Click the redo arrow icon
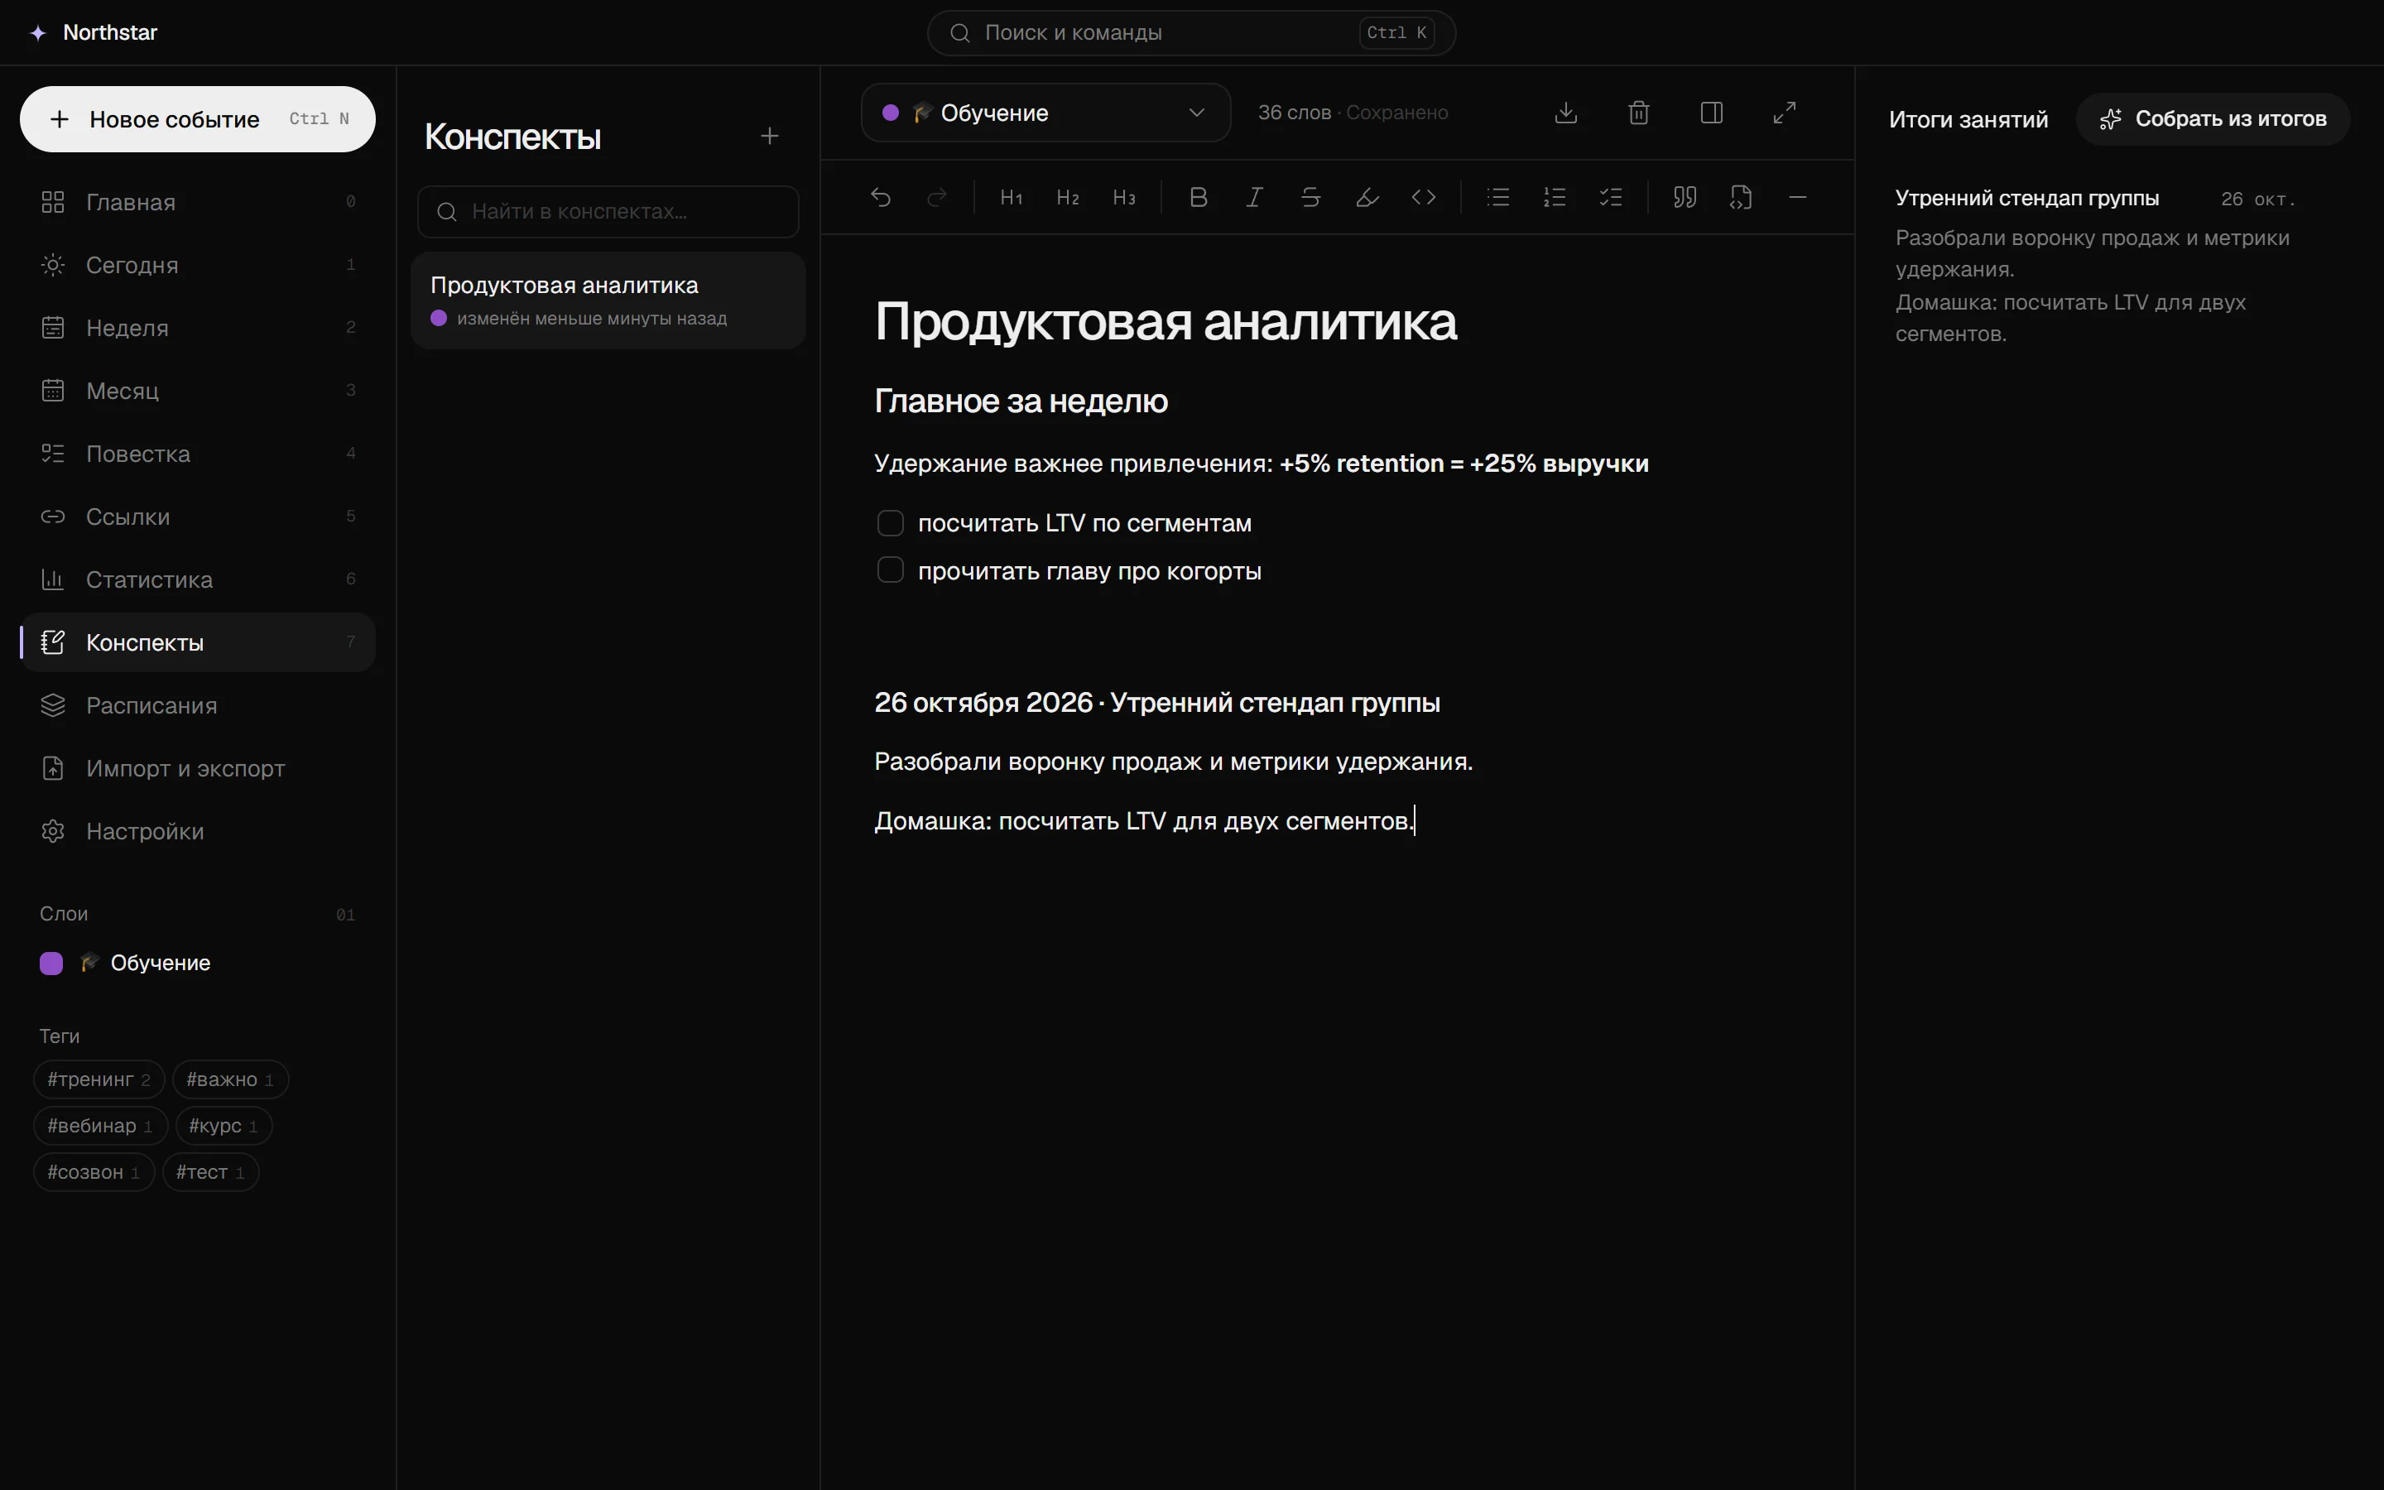 (937, 197)
